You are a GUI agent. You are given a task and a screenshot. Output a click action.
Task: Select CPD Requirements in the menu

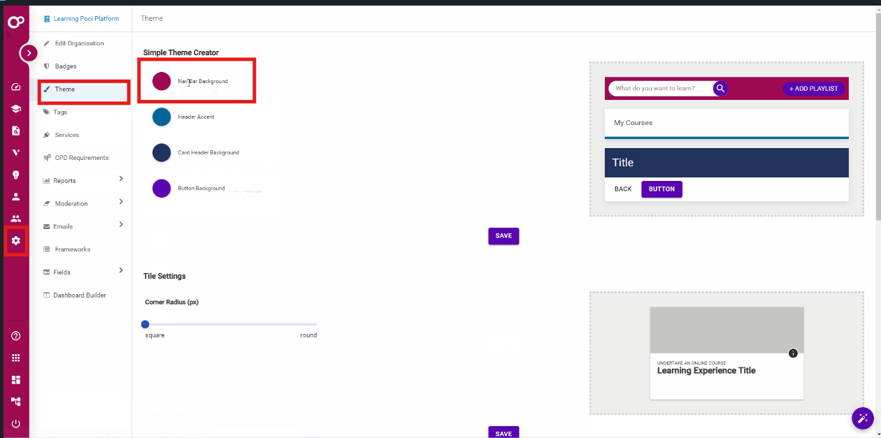click(x=81, y=158)
